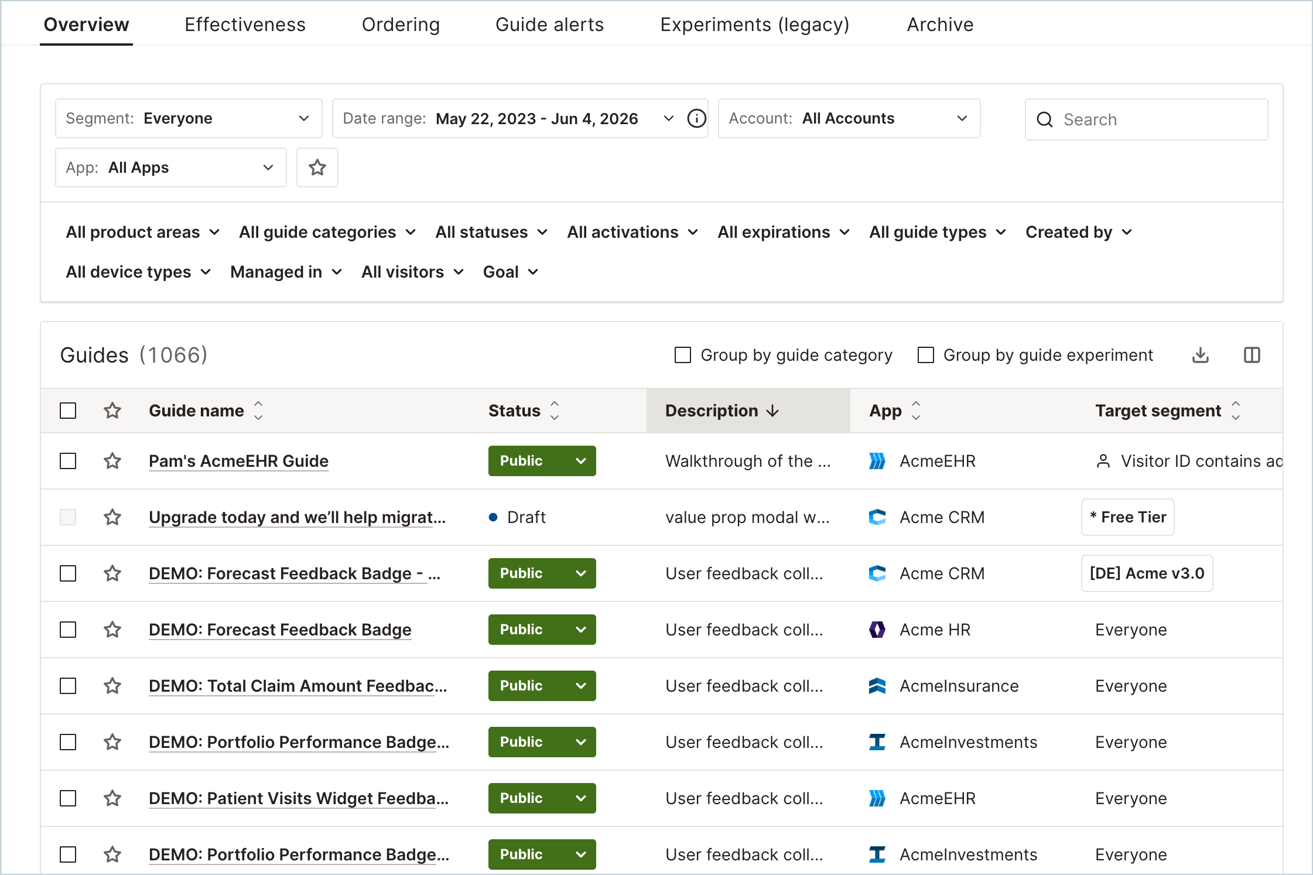Image resolution: width=1313 pixels, height=875 pixels.
Task: Switch to the Ordering tab
Action: coord(401,25)
